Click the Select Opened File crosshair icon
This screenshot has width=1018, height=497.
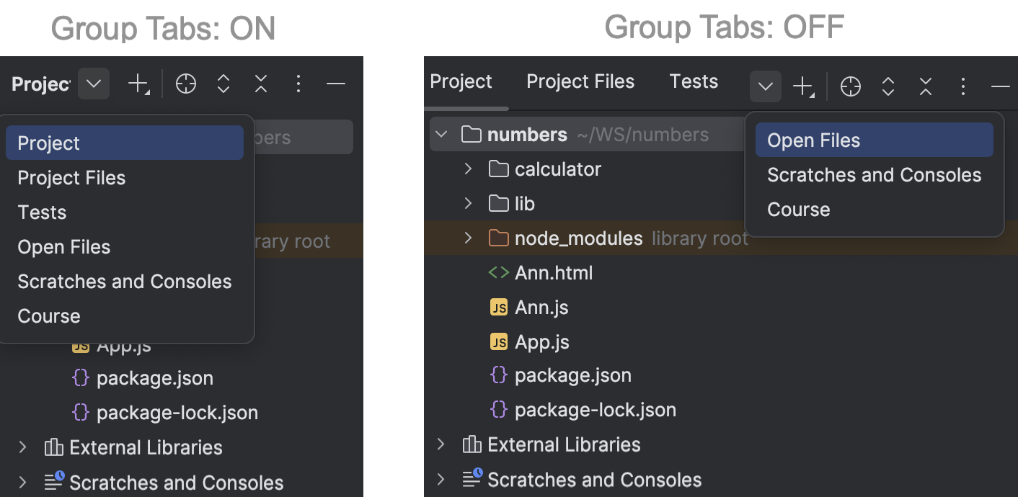[851, 86]
